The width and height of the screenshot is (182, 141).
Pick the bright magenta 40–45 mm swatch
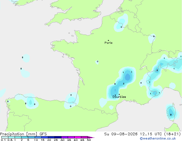(78, 137)
